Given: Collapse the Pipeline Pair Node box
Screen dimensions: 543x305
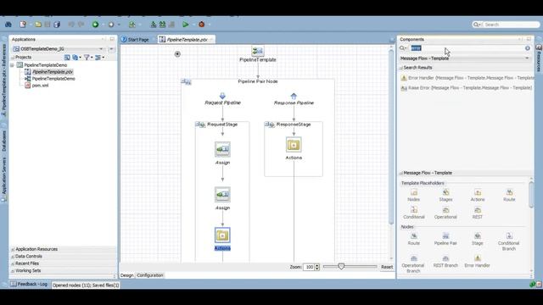Looking at the screenshot, I should [x=183, y=81].
